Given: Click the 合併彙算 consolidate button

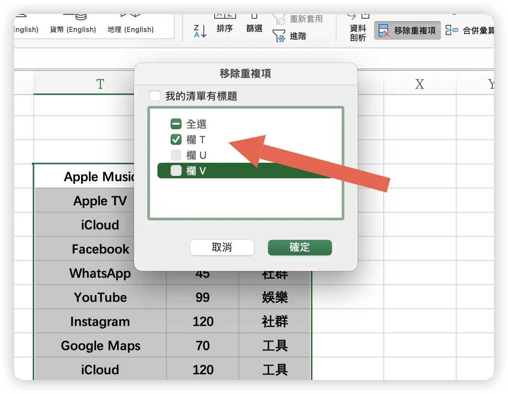Looking at the screenshot, I should click(469, 30).
